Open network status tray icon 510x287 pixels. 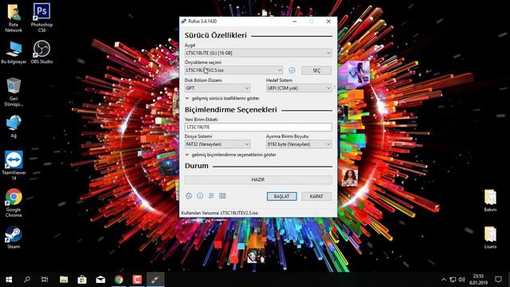pyautogui.click(x=453, y=280)
